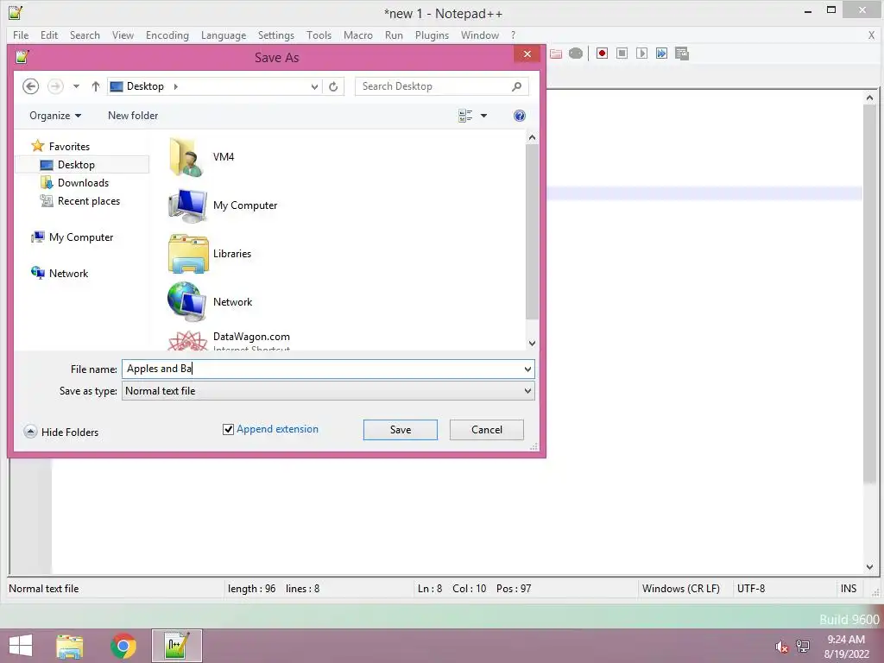Open the Macro menu
Image resolution: width=884 pixels, height=663 pixels.
tap(358, 35)
